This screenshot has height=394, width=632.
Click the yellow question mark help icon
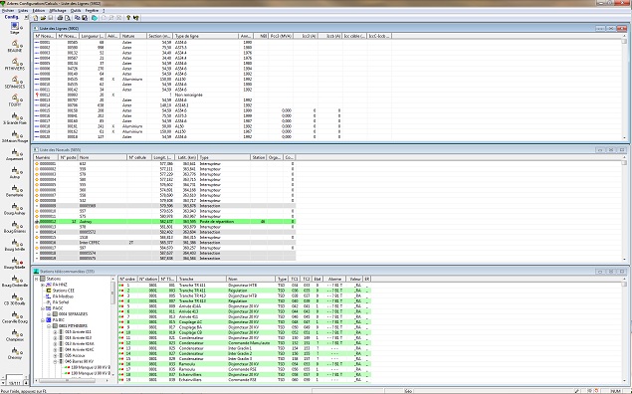pos(128,18)
